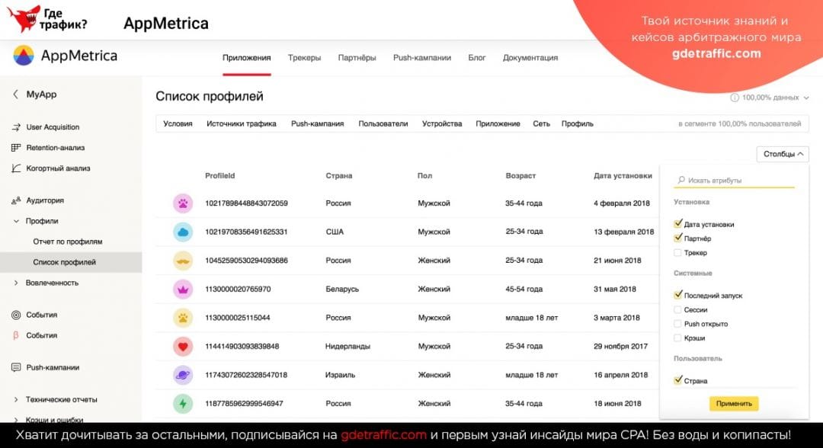Click the Искать атрибуты search field
The height and width of the screenshot is (448, 823).
pos(734,180)
